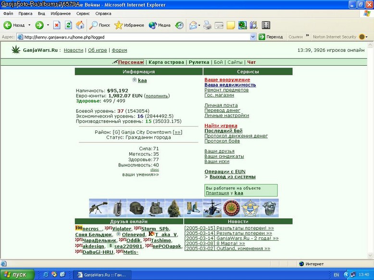Screen dimensions: 374x280
Task: Click the sniper rifle item thumbnail
Action: (x=98, y=208)
